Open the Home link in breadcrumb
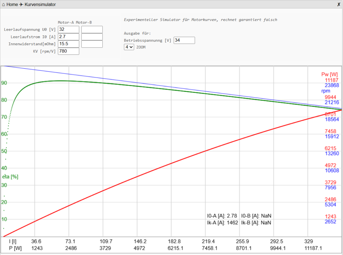This screenshot has height=255, width=343. point(12,5)
